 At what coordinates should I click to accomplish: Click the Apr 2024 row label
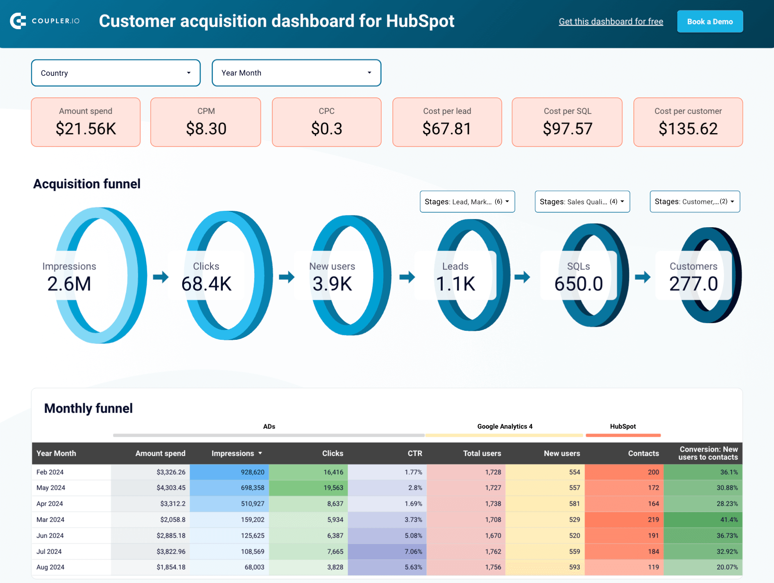click(50, 504)
